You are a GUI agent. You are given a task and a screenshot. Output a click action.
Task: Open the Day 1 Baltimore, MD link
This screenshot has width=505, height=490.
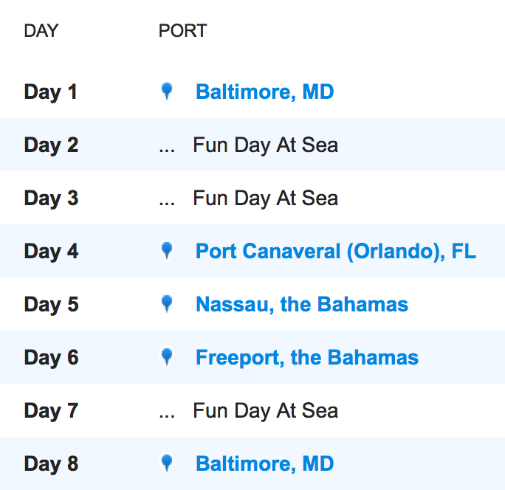click(x=265, y=92)
